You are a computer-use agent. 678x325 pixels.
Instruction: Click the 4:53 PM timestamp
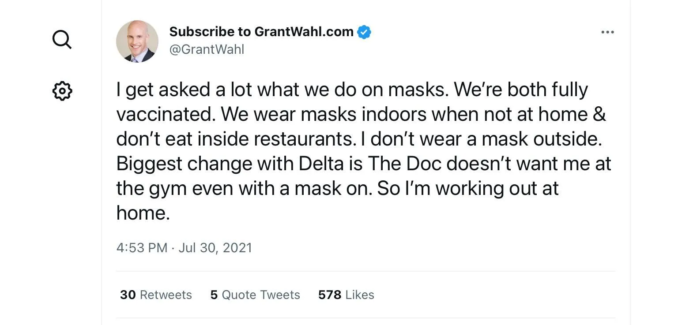point(142,247)
